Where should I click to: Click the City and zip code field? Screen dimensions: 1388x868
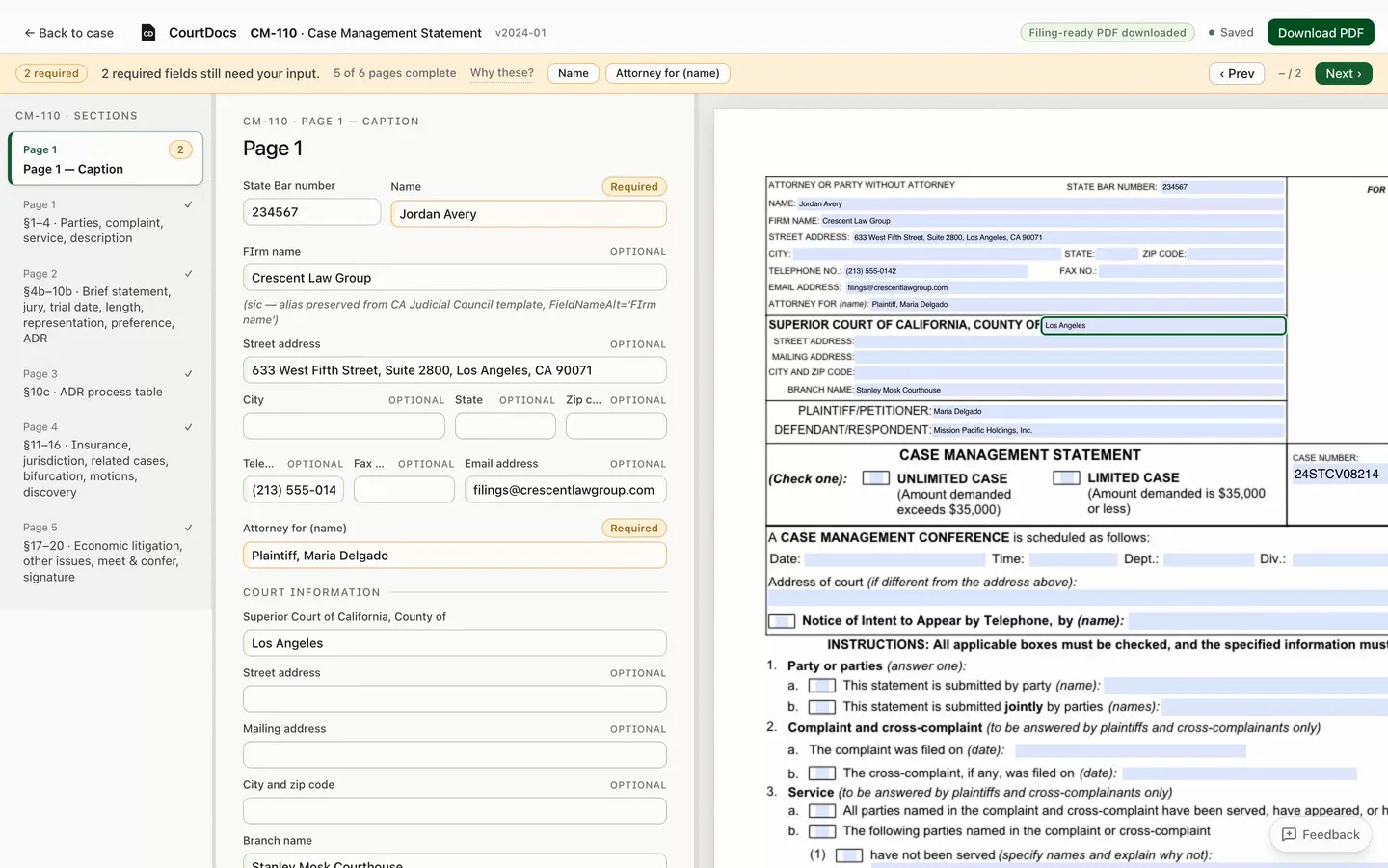click(x=454, y=811)
